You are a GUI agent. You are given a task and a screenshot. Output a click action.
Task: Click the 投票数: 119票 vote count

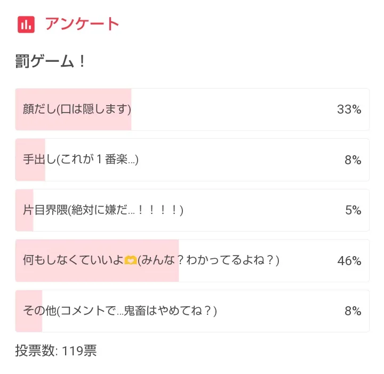[56, 351]
